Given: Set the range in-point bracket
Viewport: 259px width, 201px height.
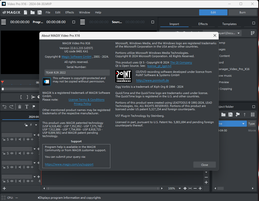Looking at the screenshot, I should point(21,97).
